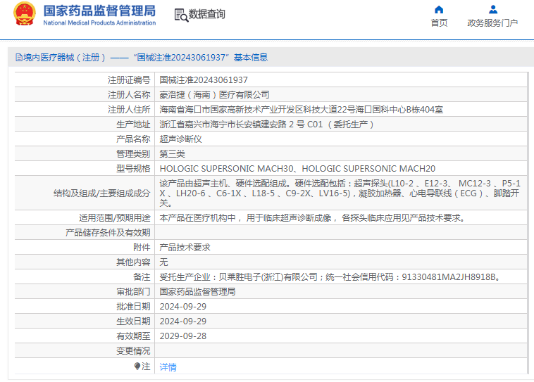Click management class 第三类
Screen dimensions: 534x382
[172, 154]
